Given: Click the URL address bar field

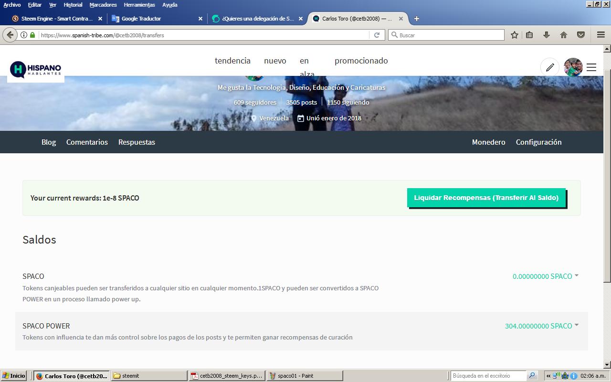Looking at the screenshot, I should pos(204,35).
